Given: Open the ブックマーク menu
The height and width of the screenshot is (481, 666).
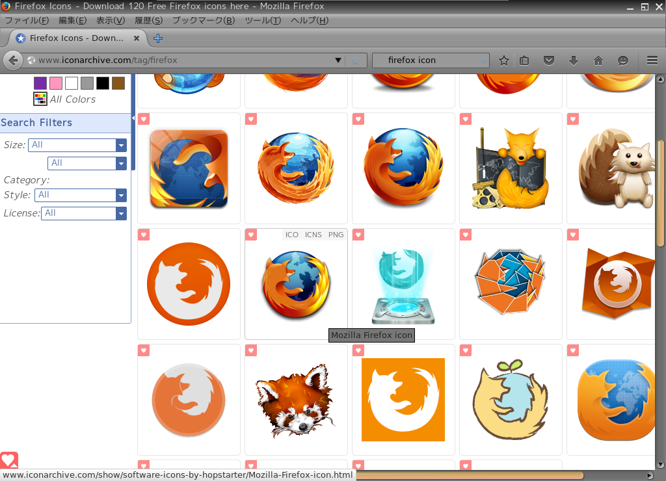Looking at the screenshot, I should [x=204, y=20].
